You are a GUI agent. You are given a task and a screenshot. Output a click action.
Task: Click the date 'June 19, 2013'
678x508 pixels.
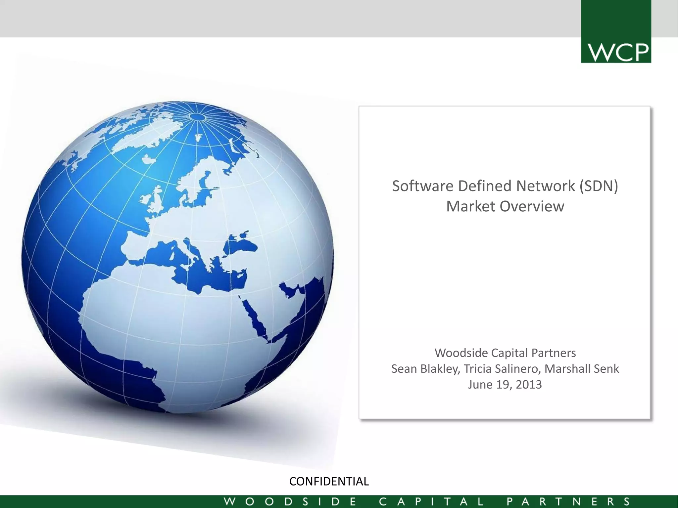[x=505, y=384]
